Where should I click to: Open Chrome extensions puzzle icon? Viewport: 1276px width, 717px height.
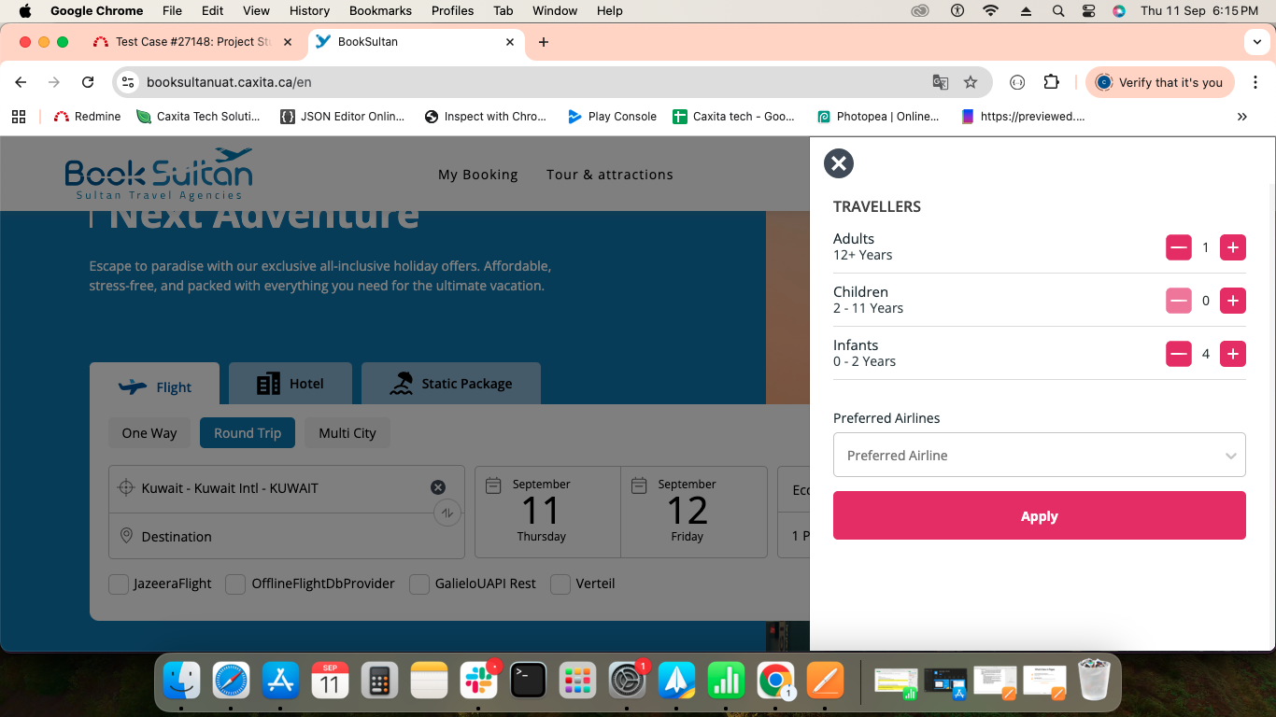click(1051, 82)
